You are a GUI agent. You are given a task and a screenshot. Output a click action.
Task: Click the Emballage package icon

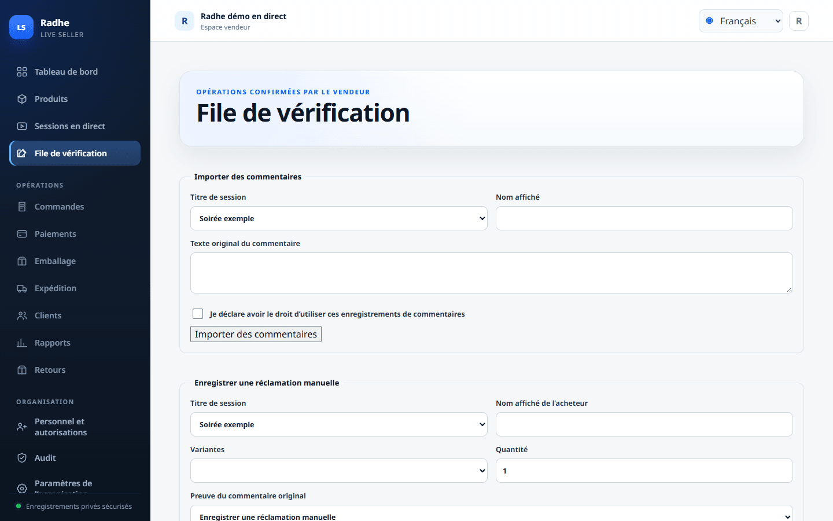(22, 261)
